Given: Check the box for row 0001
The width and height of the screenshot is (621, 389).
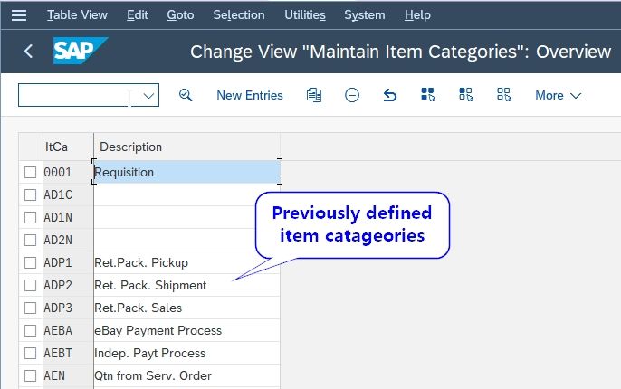Looking at the screenshot, I should (30, 172).
